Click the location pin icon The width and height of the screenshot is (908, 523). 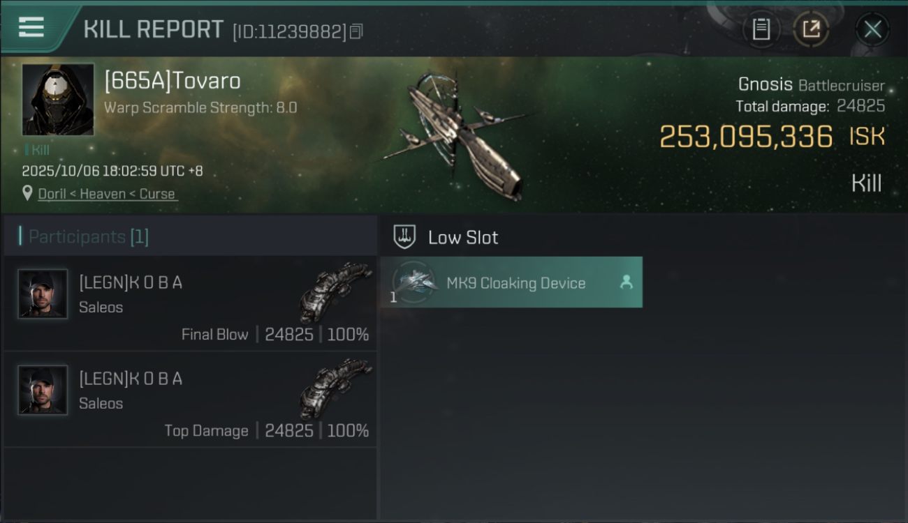tap(27, 193)
